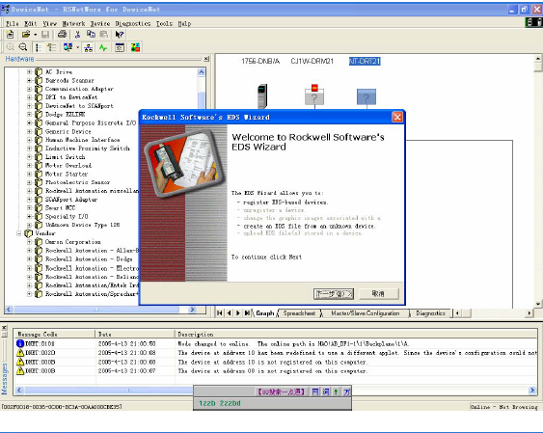
Task: Click the What's This help pointer icon
Action: [x=120, y=35]
